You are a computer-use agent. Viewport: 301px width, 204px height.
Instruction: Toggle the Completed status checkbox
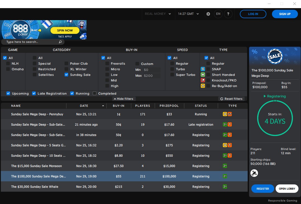pos(95,93)
